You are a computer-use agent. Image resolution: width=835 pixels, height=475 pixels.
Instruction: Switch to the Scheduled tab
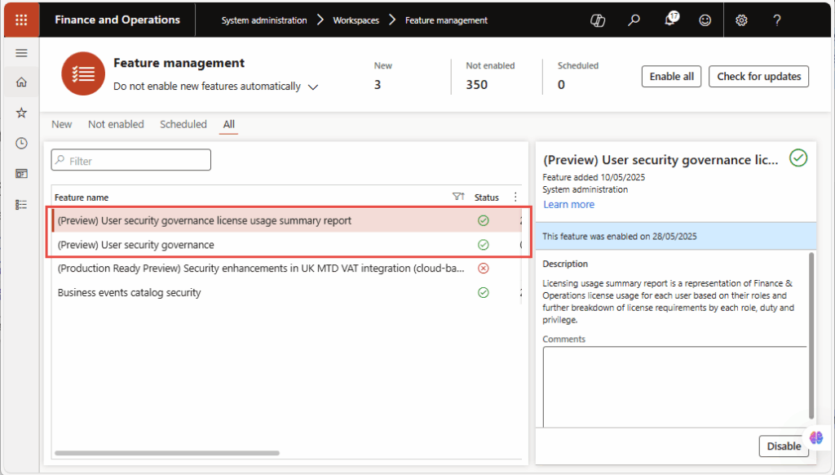pos(183,124)
